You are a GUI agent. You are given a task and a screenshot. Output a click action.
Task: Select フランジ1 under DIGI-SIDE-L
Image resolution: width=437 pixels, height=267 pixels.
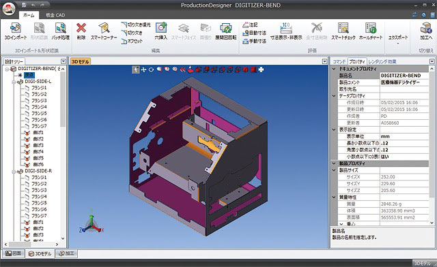point(39,88)
